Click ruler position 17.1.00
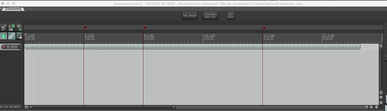The width and height of the screenshot is (387, 111). [269, 36]
